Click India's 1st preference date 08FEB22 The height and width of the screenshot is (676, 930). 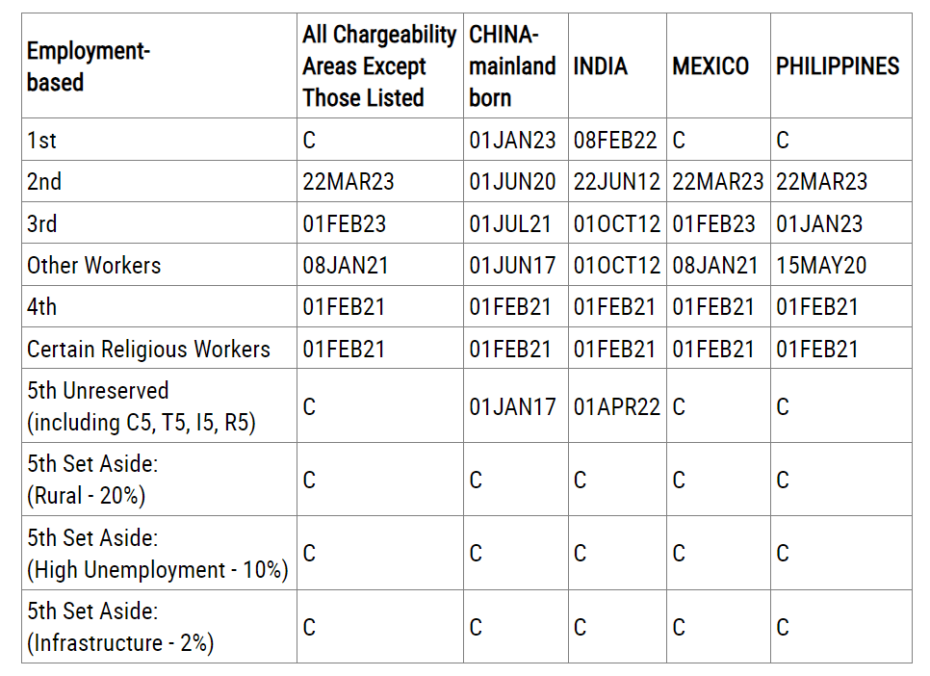point(615,141)
